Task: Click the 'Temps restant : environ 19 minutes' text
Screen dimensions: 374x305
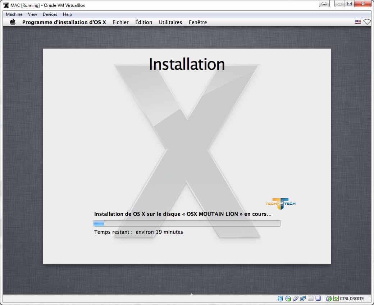Action: coord(138,232)
